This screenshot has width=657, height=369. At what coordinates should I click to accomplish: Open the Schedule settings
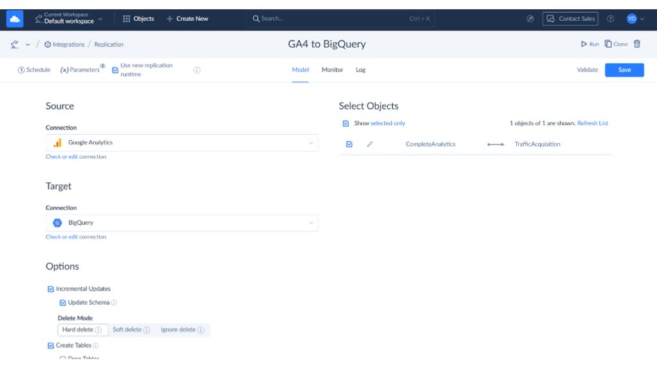[34, 70]
